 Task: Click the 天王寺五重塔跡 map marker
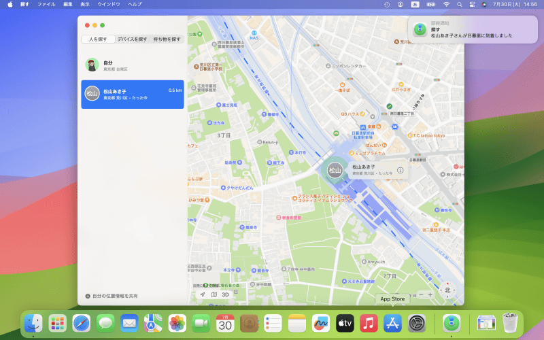pyautogui.click(x=344, y=281)
